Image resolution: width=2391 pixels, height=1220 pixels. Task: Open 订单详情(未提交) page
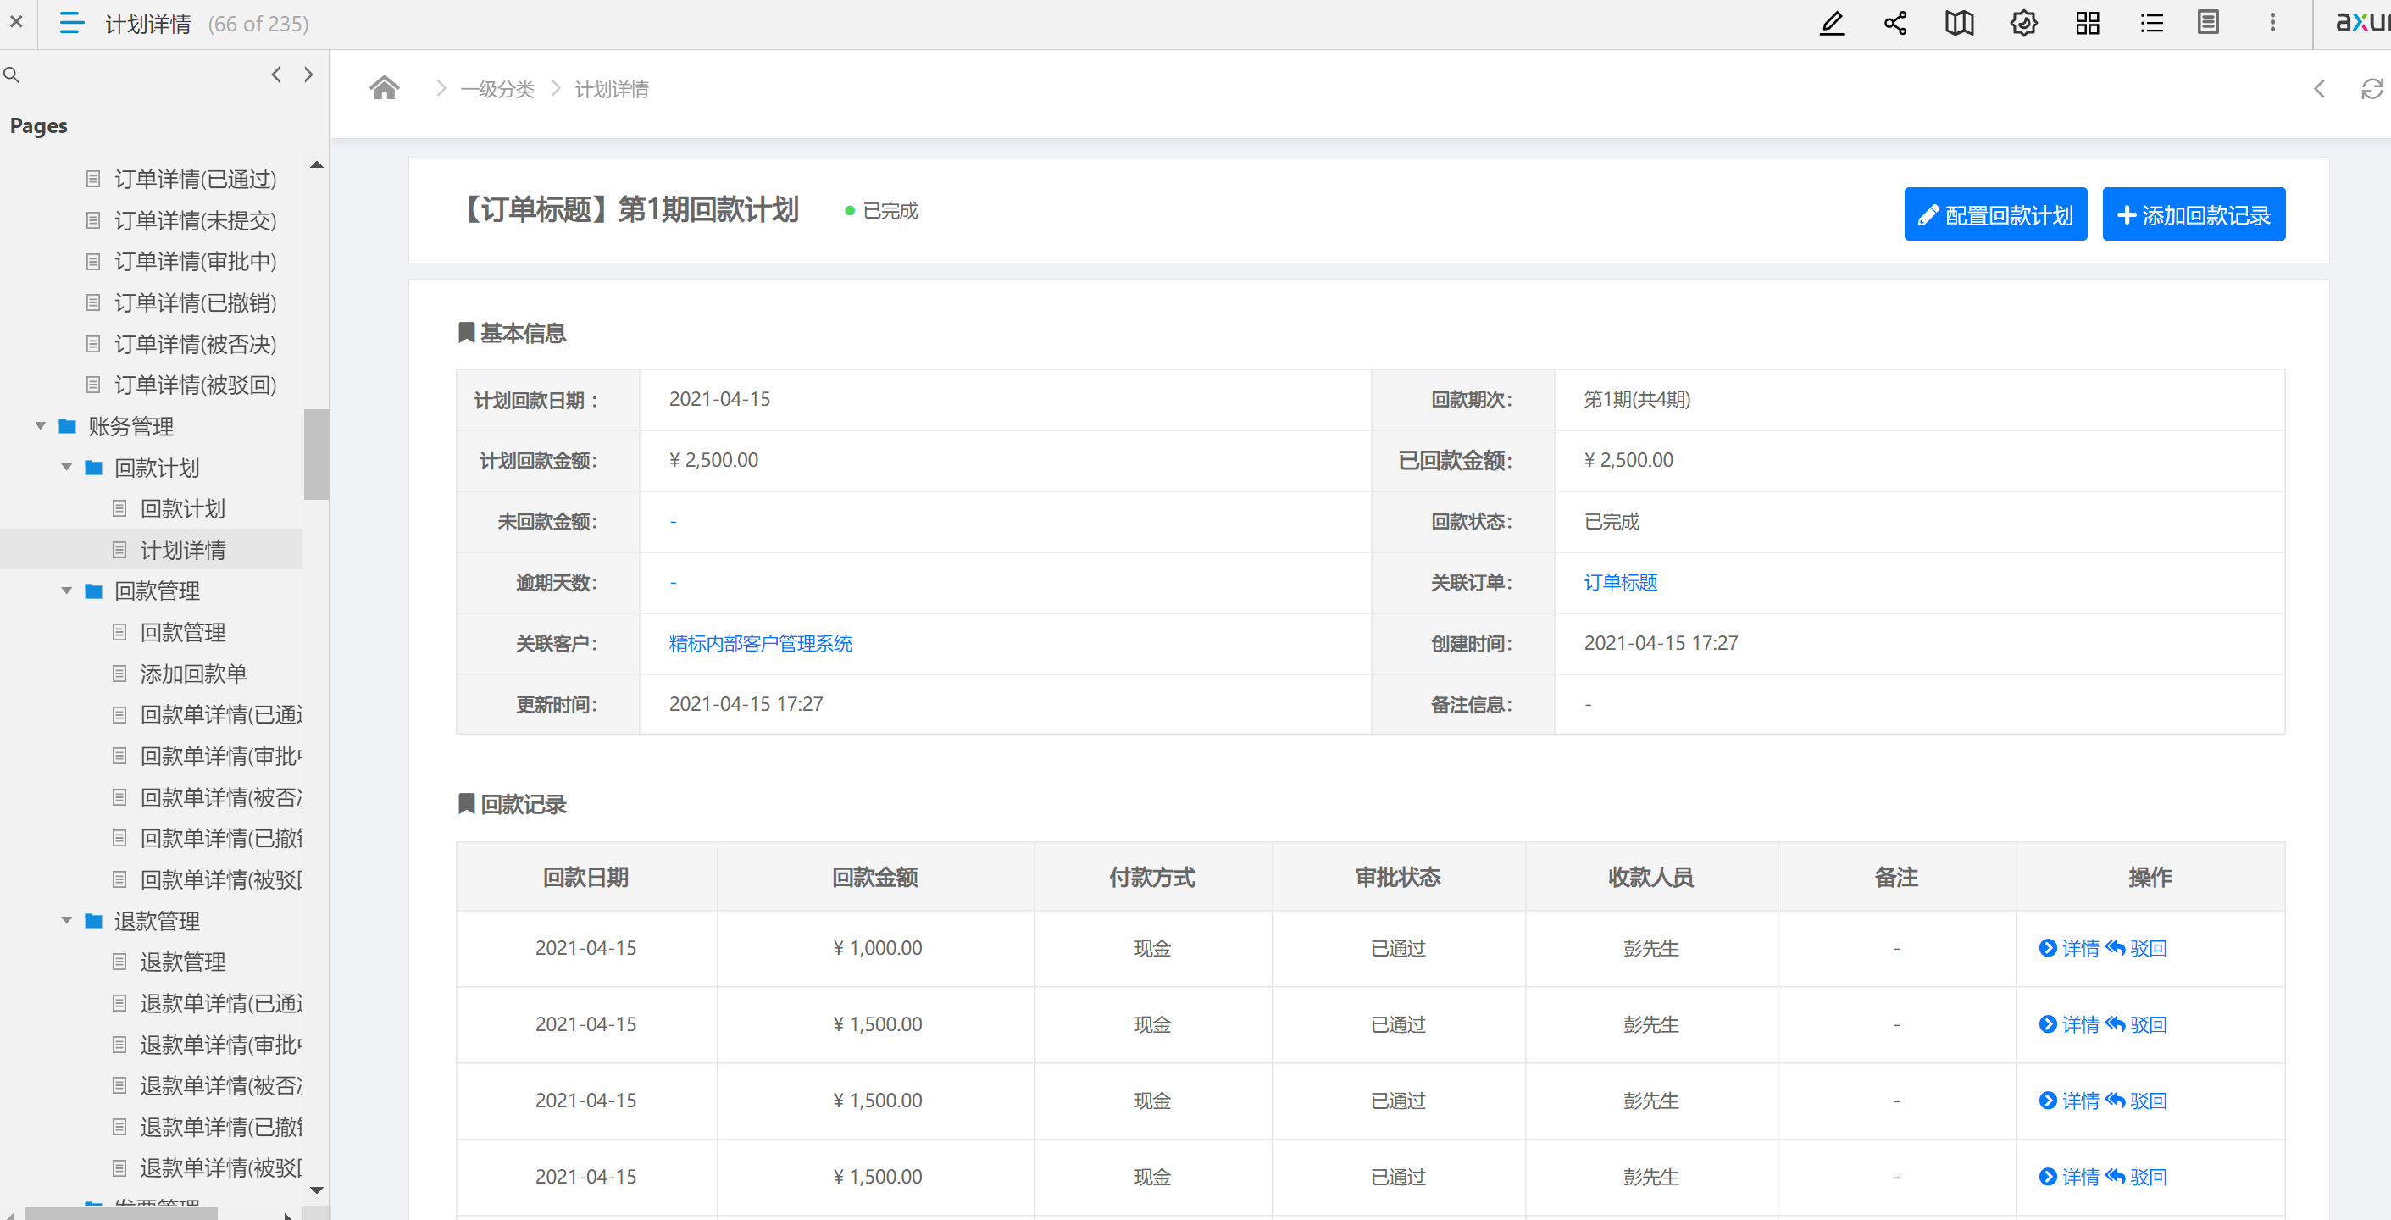tap(195, 220)
